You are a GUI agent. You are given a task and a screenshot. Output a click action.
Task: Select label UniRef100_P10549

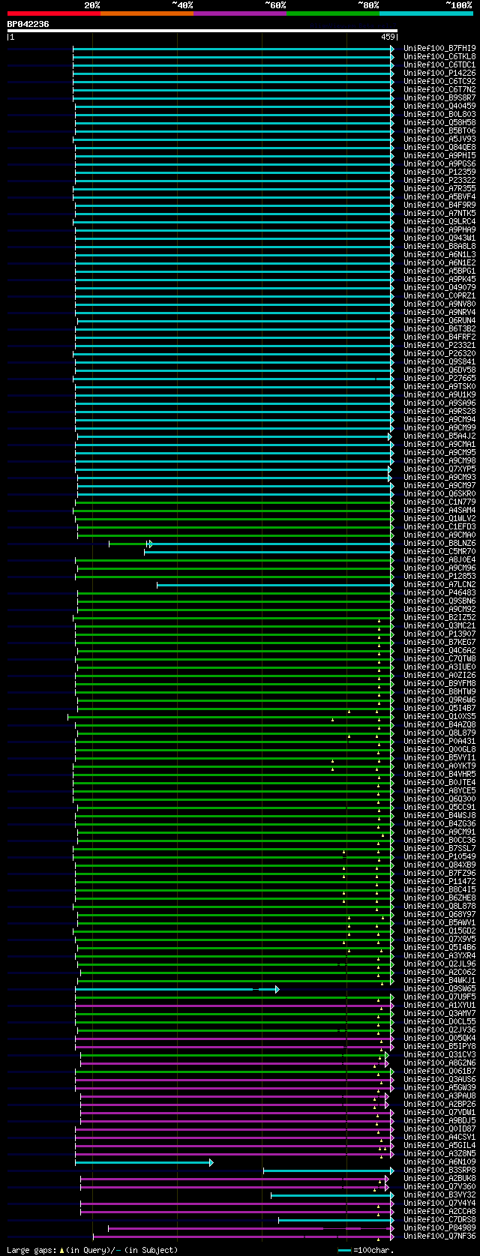(x=439, y=856)
